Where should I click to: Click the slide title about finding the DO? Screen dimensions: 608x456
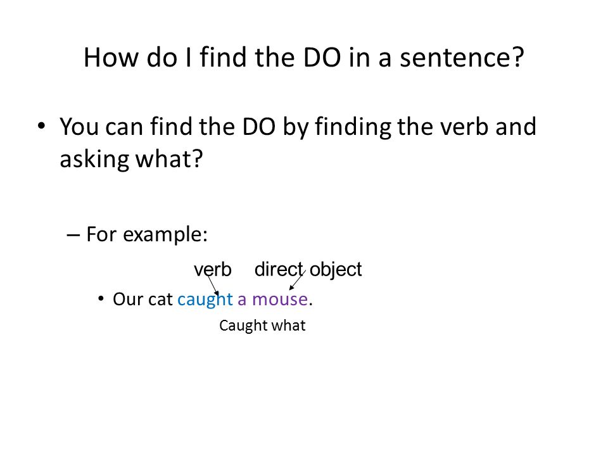304,58
